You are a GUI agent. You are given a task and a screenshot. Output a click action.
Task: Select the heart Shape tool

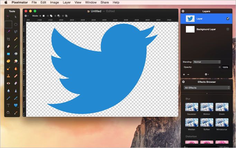click(16, 105)
